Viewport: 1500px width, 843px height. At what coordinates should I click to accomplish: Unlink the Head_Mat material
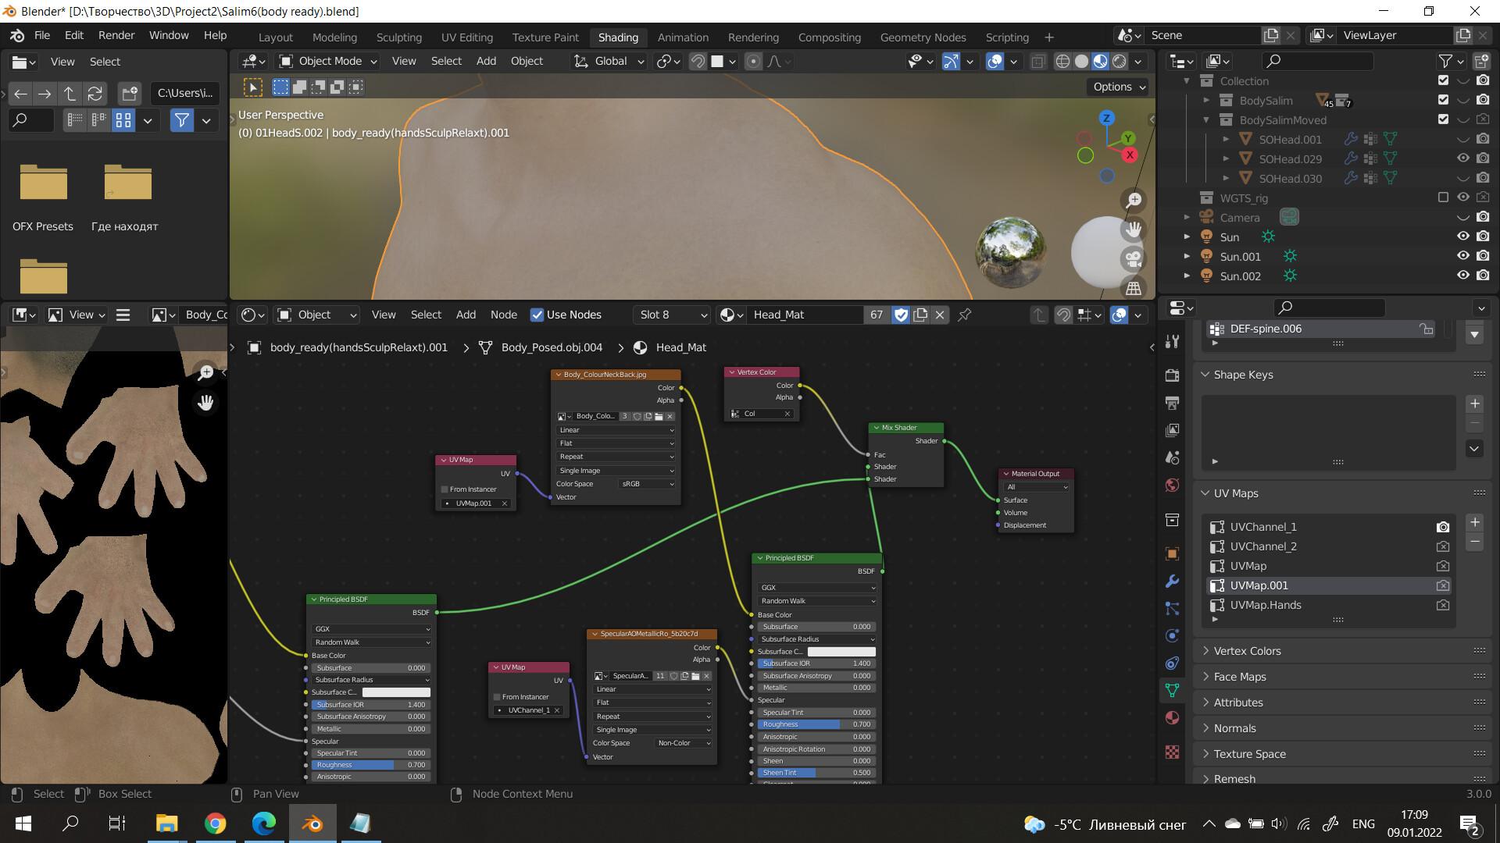pos(940,315)
